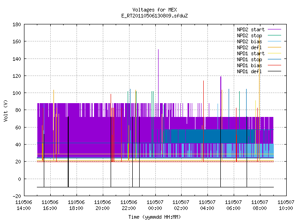Image resolution: width=295 pixels, height=221 pixels.
Task: Click the light blue NPD2 bias legend line
Action: click(274, 41)
